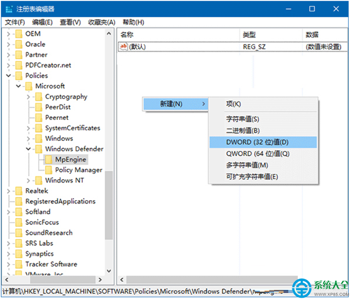Image resolution: width=350 pixels, height=299 pixels.
Task: Select the Windows key under Microsoft
Action: 59,138
